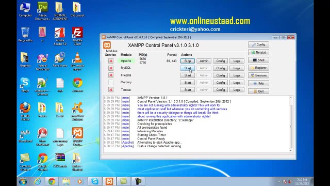The width and height of the screenshot is (330, 186).
Task: Click the XAMPP logo in the panel
Action: point(107,45)
